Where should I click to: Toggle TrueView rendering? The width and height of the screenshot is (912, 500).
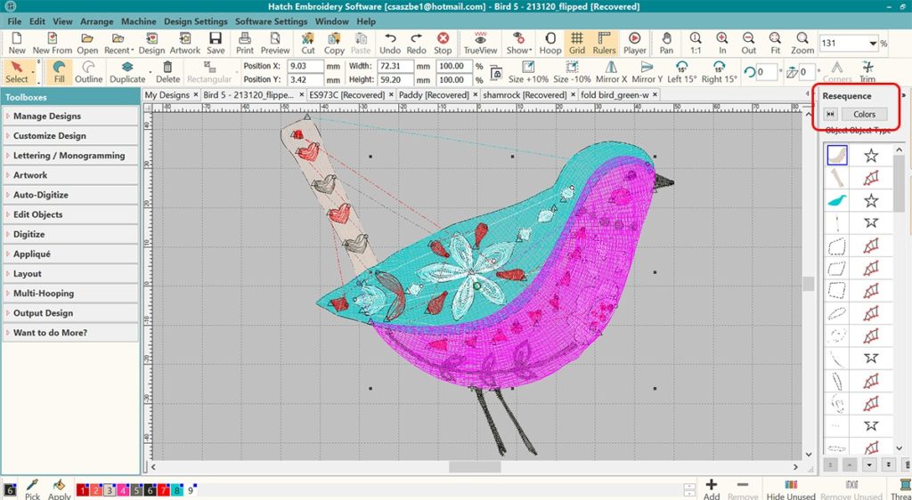(x=481, y=43)
